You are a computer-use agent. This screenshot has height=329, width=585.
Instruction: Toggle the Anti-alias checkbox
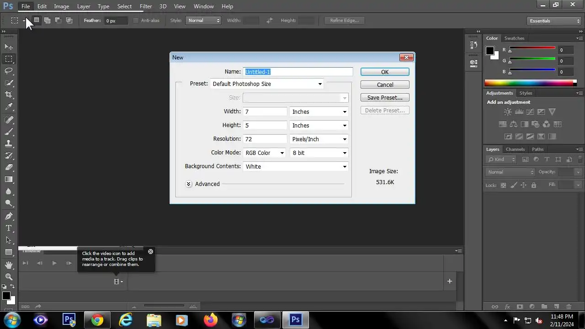[x=136, y=21]
